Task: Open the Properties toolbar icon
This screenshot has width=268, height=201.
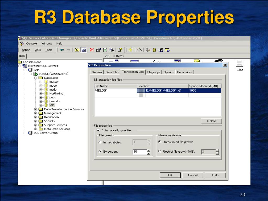Action: [x=98, y=50]
